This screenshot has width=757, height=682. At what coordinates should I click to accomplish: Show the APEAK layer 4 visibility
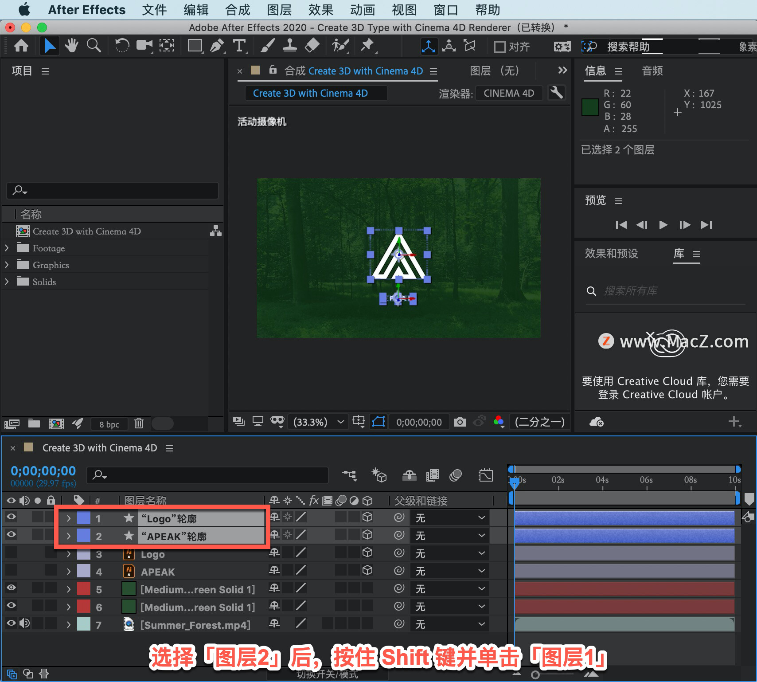(x=12, y=570)
